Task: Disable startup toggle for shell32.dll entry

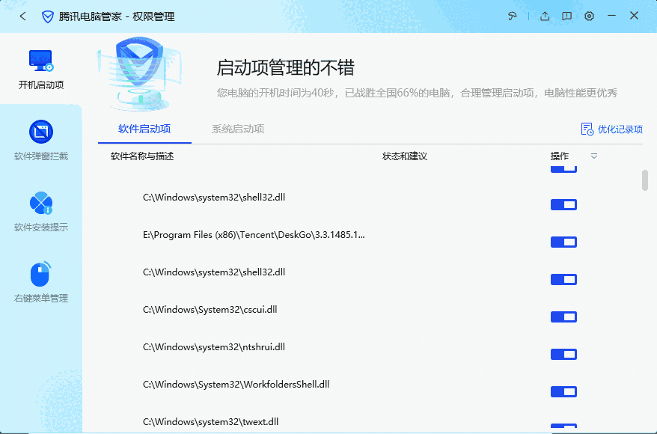Action: [x=563, y=204]
